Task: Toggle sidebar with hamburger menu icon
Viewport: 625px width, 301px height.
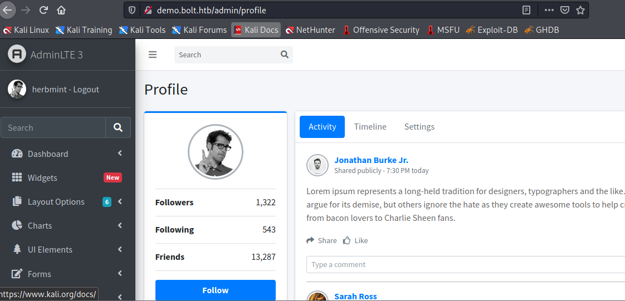Action: pos(153,55)
